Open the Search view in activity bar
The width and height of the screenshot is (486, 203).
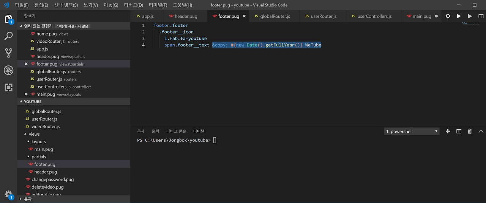click(x=8, y=36)
